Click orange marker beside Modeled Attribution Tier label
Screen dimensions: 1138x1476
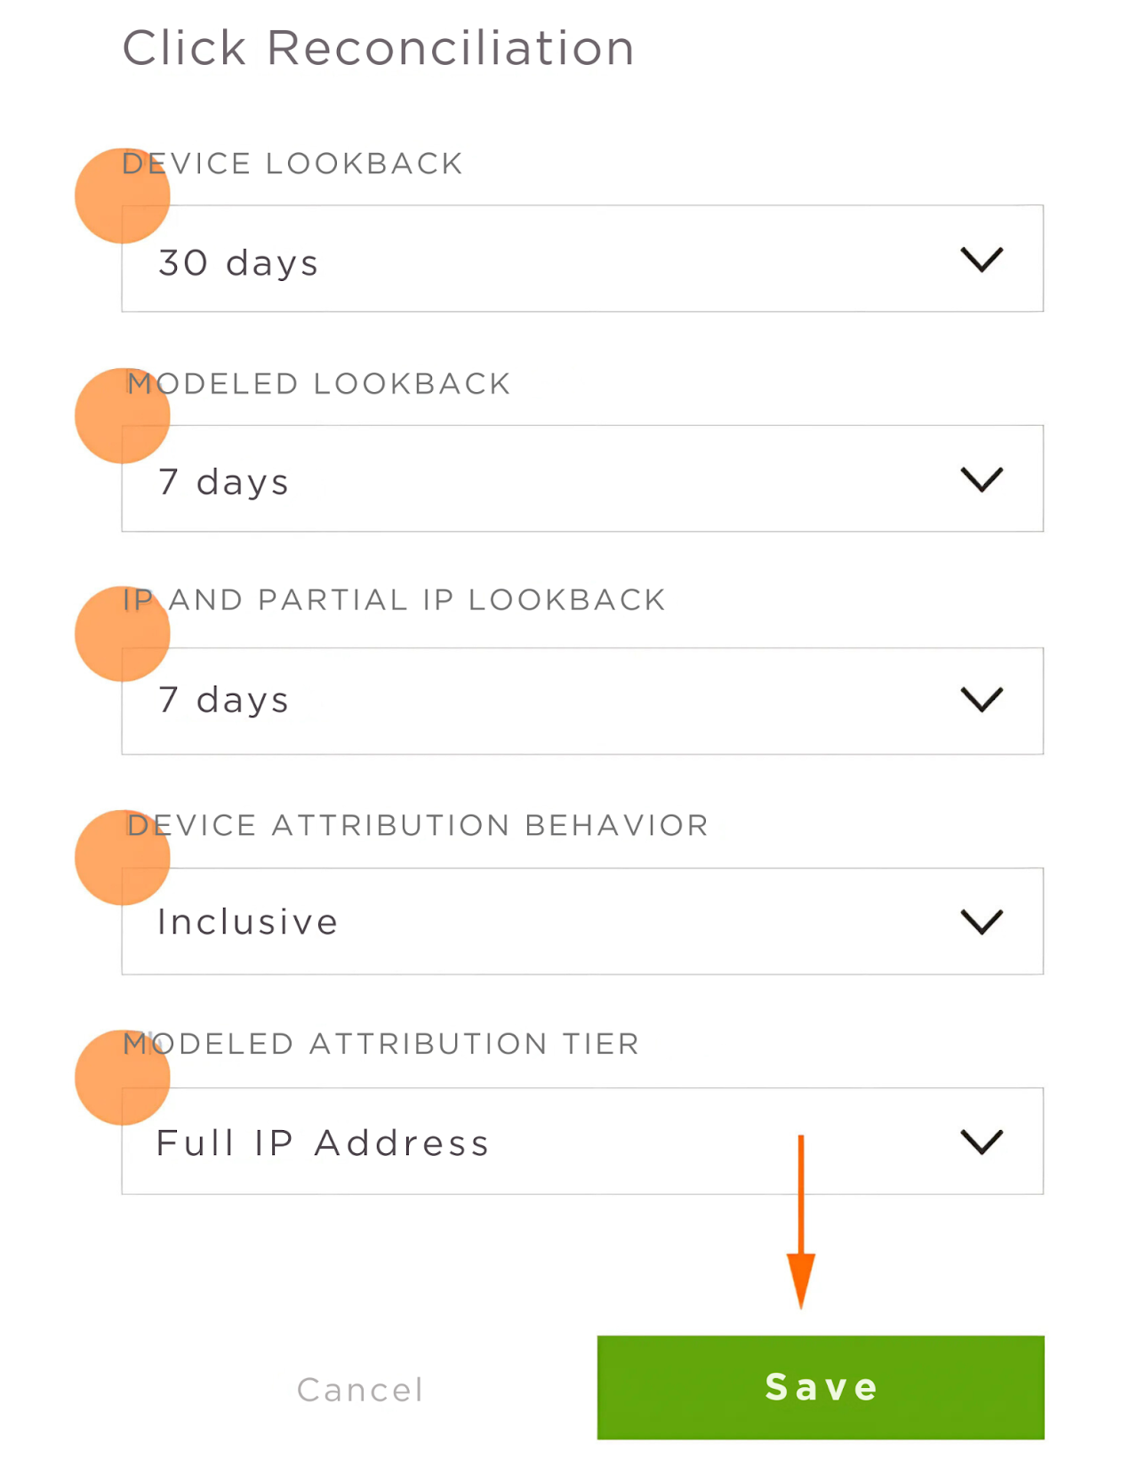point(122,1078)
